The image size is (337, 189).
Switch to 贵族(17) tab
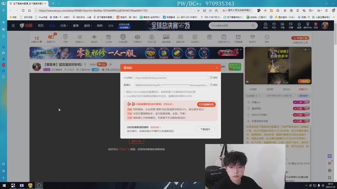303,89
